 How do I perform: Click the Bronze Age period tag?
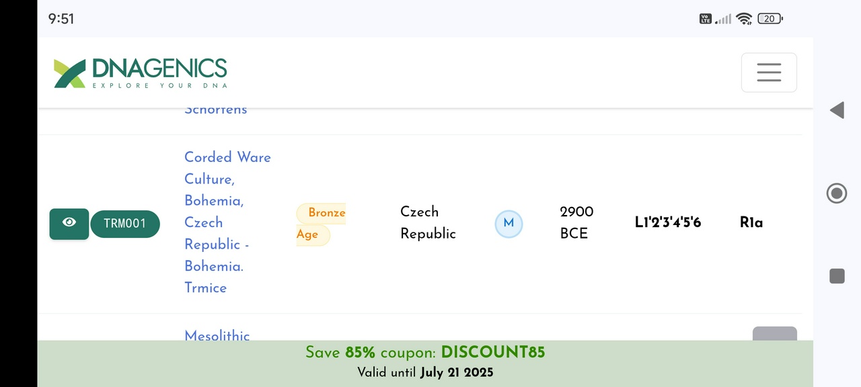(x=320, y=224)
